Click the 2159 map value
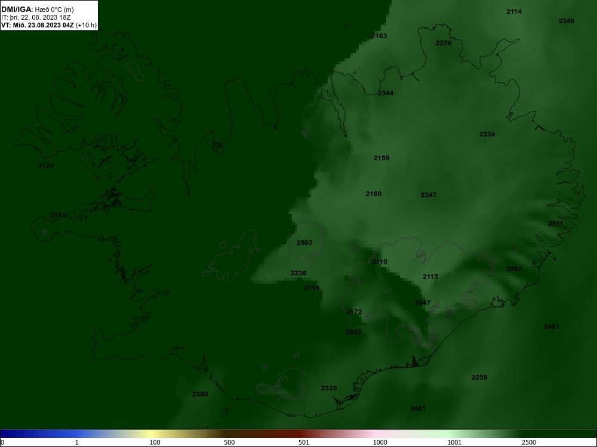This screenshot has height=447, width=597. tap(381, 159)
